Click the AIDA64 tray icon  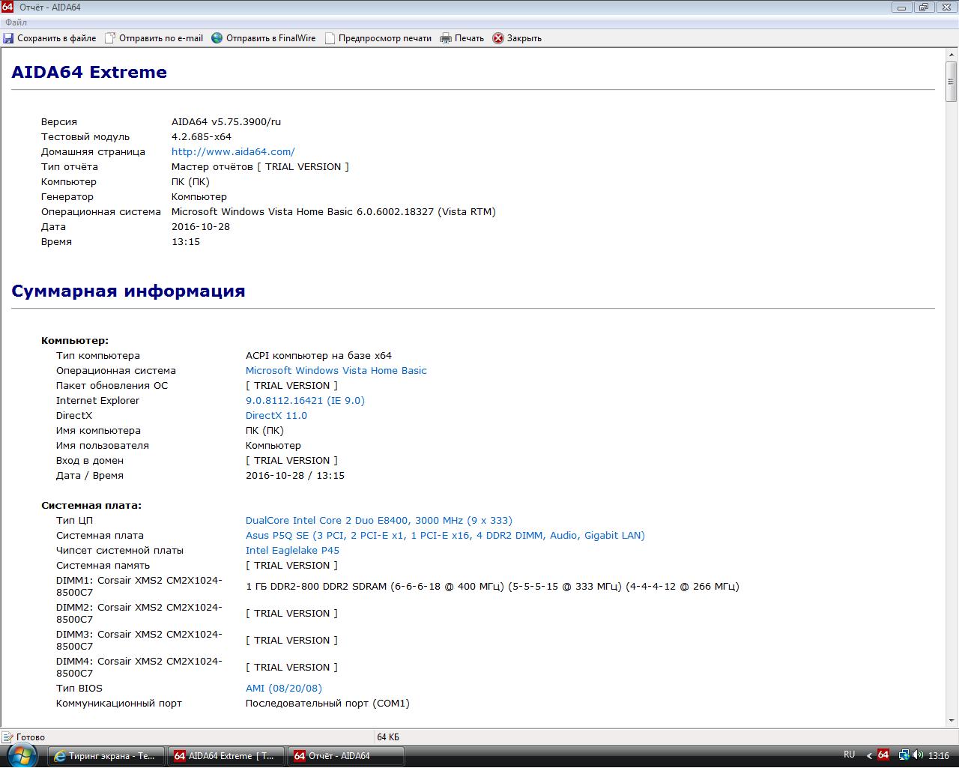[x=883, y=755]
